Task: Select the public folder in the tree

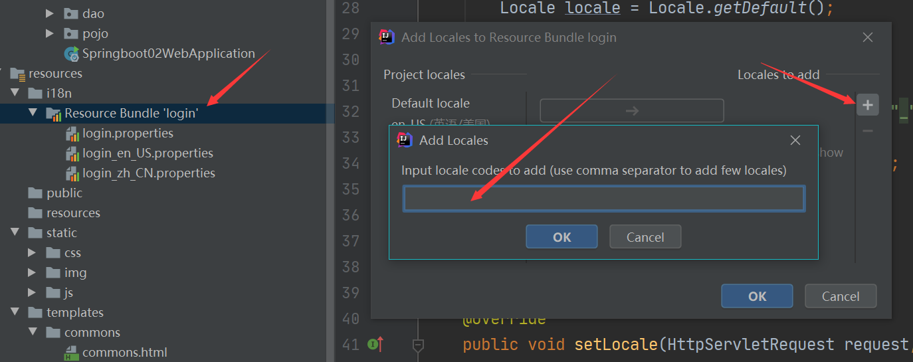Action: click(64, 193)
